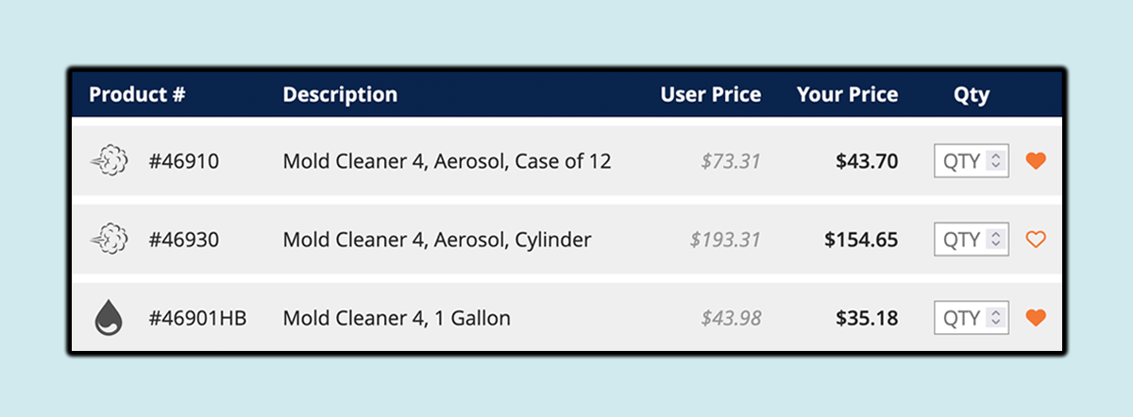Viewport: 1133px width, 417px height.
Task: Sort by the Description column header
Action: 340,94
